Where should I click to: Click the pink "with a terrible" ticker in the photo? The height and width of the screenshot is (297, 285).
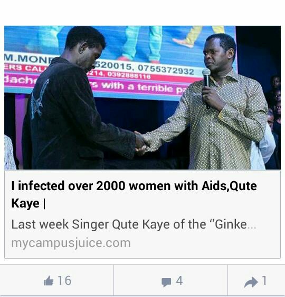pos(139,86)
